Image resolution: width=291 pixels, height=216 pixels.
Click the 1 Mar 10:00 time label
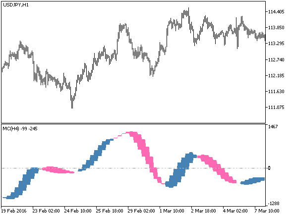[172, 211]
